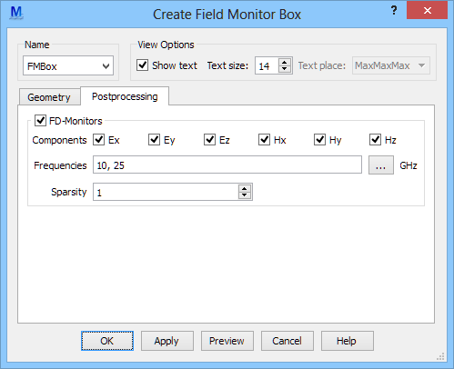Close the Create Field Monitor Box dialog
The width and height of the screenshot is (454, 369).
coord(427,11)
